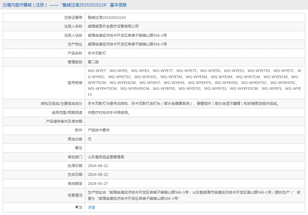
Task: Click the 变更情况 label
Action: 75,195
